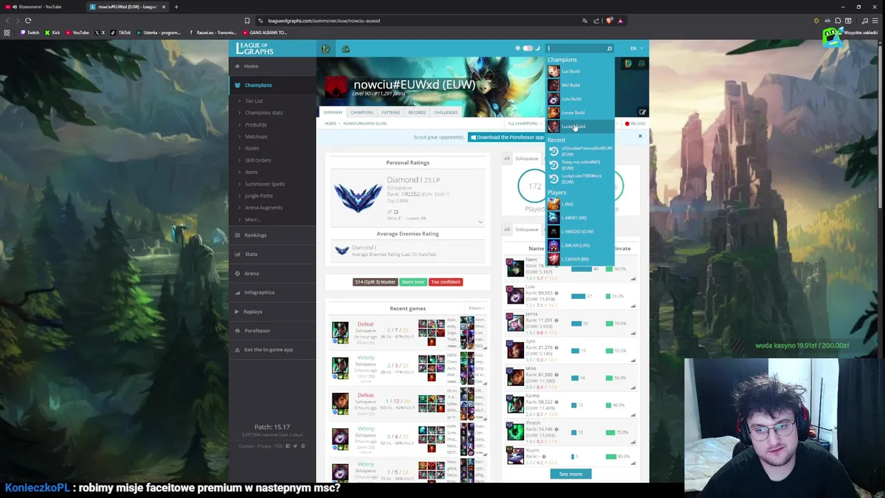Viewport: 885px width, 498px height.
Task: Click the S14 (Split 3) Master tag
Action: coord(375,282)
